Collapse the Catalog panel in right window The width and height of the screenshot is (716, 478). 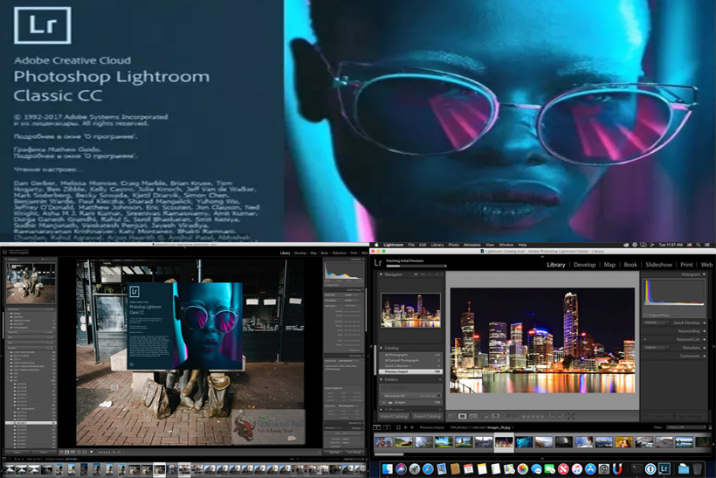[382, 348]
